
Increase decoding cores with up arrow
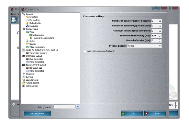[x=160, y=20]
